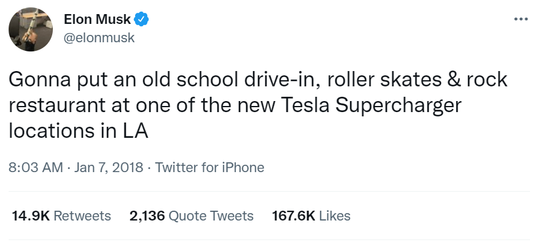Click the 2,136 quote count number
The height and width of the screenshot is (245, 538).
click(146, 216)
